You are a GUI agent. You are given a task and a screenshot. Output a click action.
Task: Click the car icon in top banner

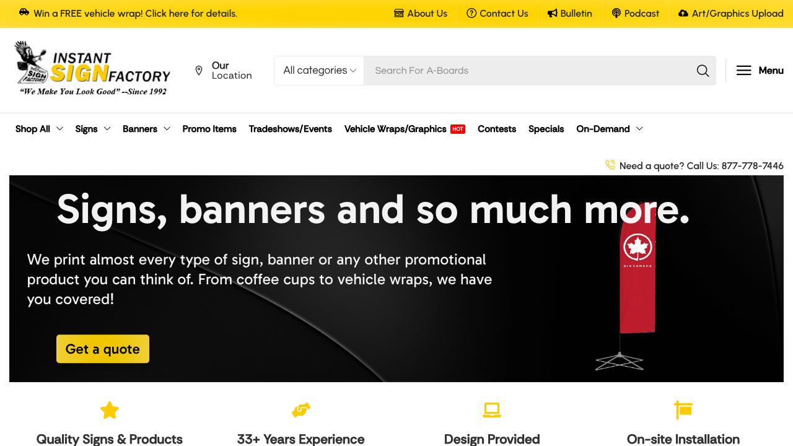click(x=24, y=13)
